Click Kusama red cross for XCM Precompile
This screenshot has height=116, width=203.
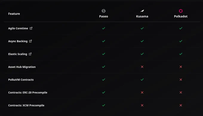(x=142, y=105)
